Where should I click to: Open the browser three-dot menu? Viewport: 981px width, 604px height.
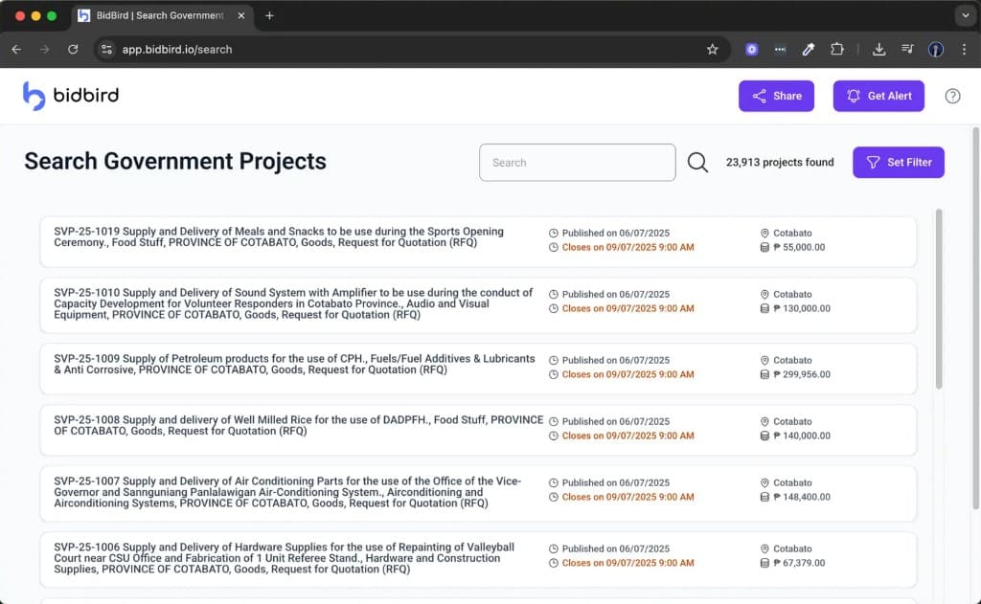tap(963, 49)
